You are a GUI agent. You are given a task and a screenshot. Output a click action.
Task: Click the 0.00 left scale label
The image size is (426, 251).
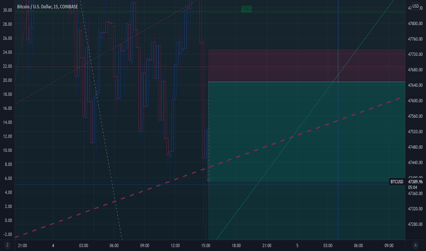tap(8, 220)
